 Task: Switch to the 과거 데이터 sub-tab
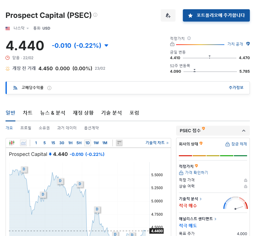point(67,128)
